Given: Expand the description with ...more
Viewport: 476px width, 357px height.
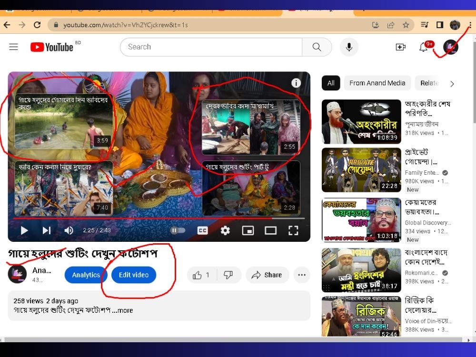Looking at the screenshot, I should coord(123,310).
